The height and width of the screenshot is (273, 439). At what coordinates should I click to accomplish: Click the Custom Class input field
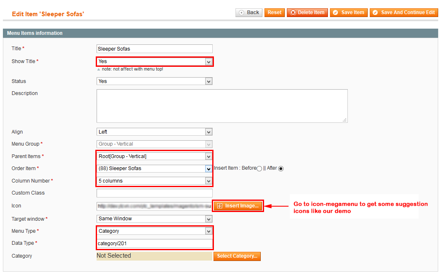(155, 193)
